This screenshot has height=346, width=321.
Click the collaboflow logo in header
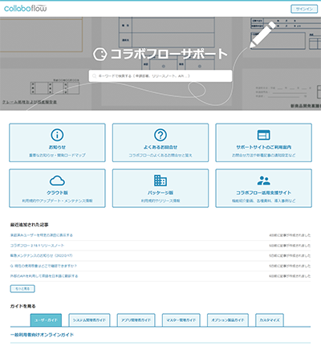[25, 8]
